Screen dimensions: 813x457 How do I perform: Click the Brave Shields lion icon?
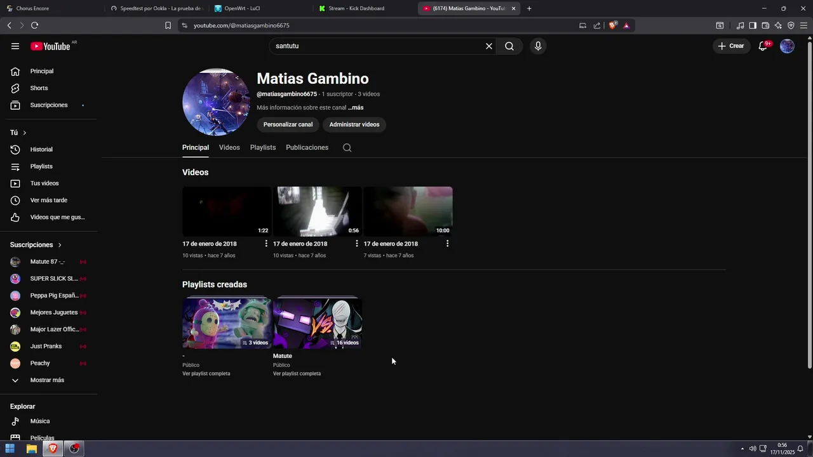612,25
